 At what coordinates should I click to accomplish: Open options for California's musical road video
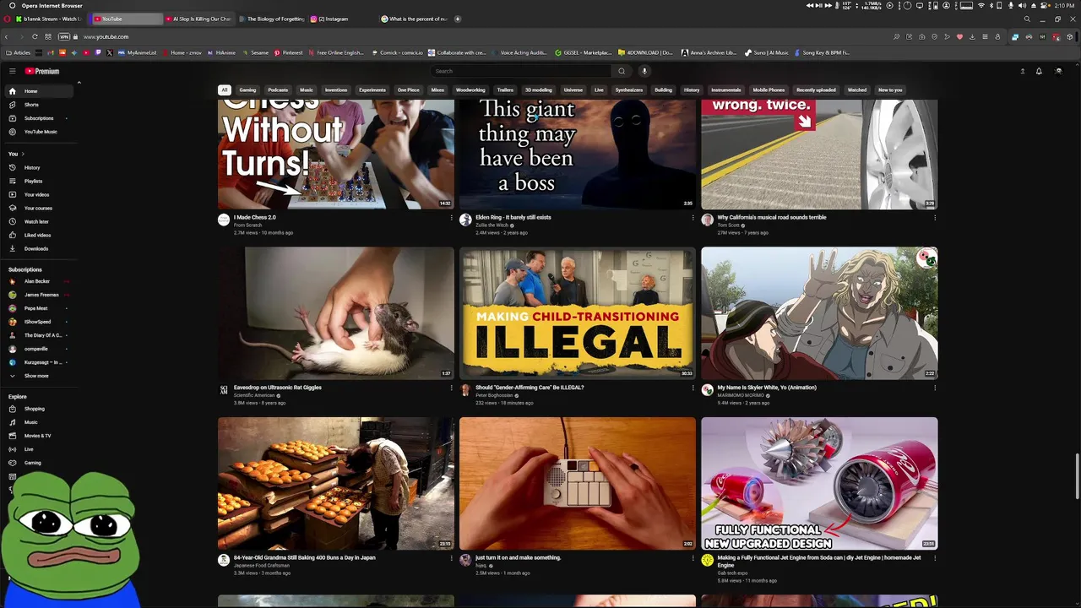point(934,218)
